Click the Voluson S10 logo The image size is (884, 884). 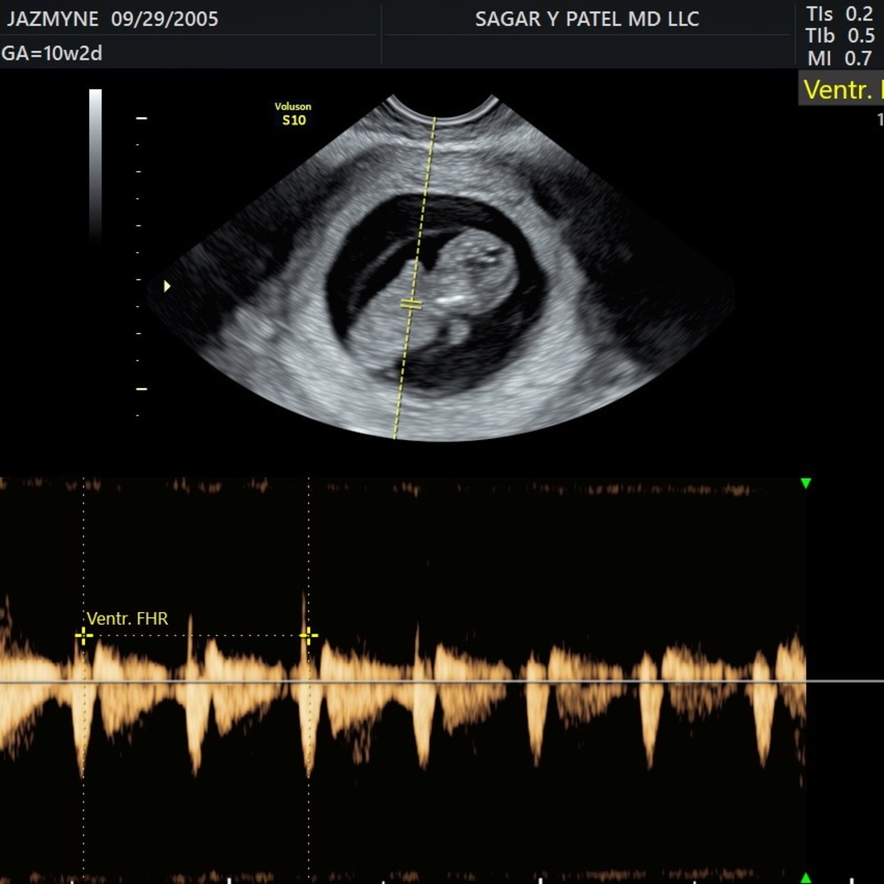[293, 114]
